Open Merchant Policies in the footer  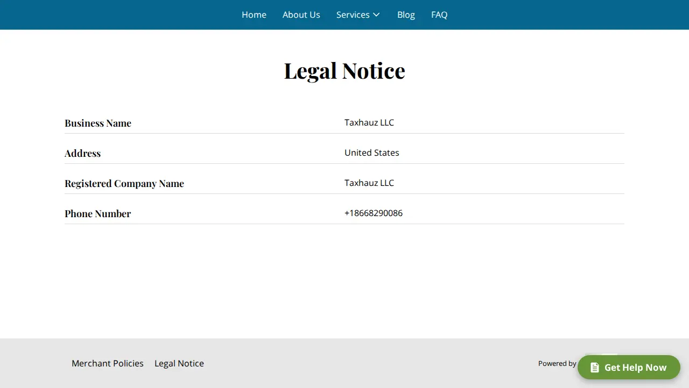(108, 363)
